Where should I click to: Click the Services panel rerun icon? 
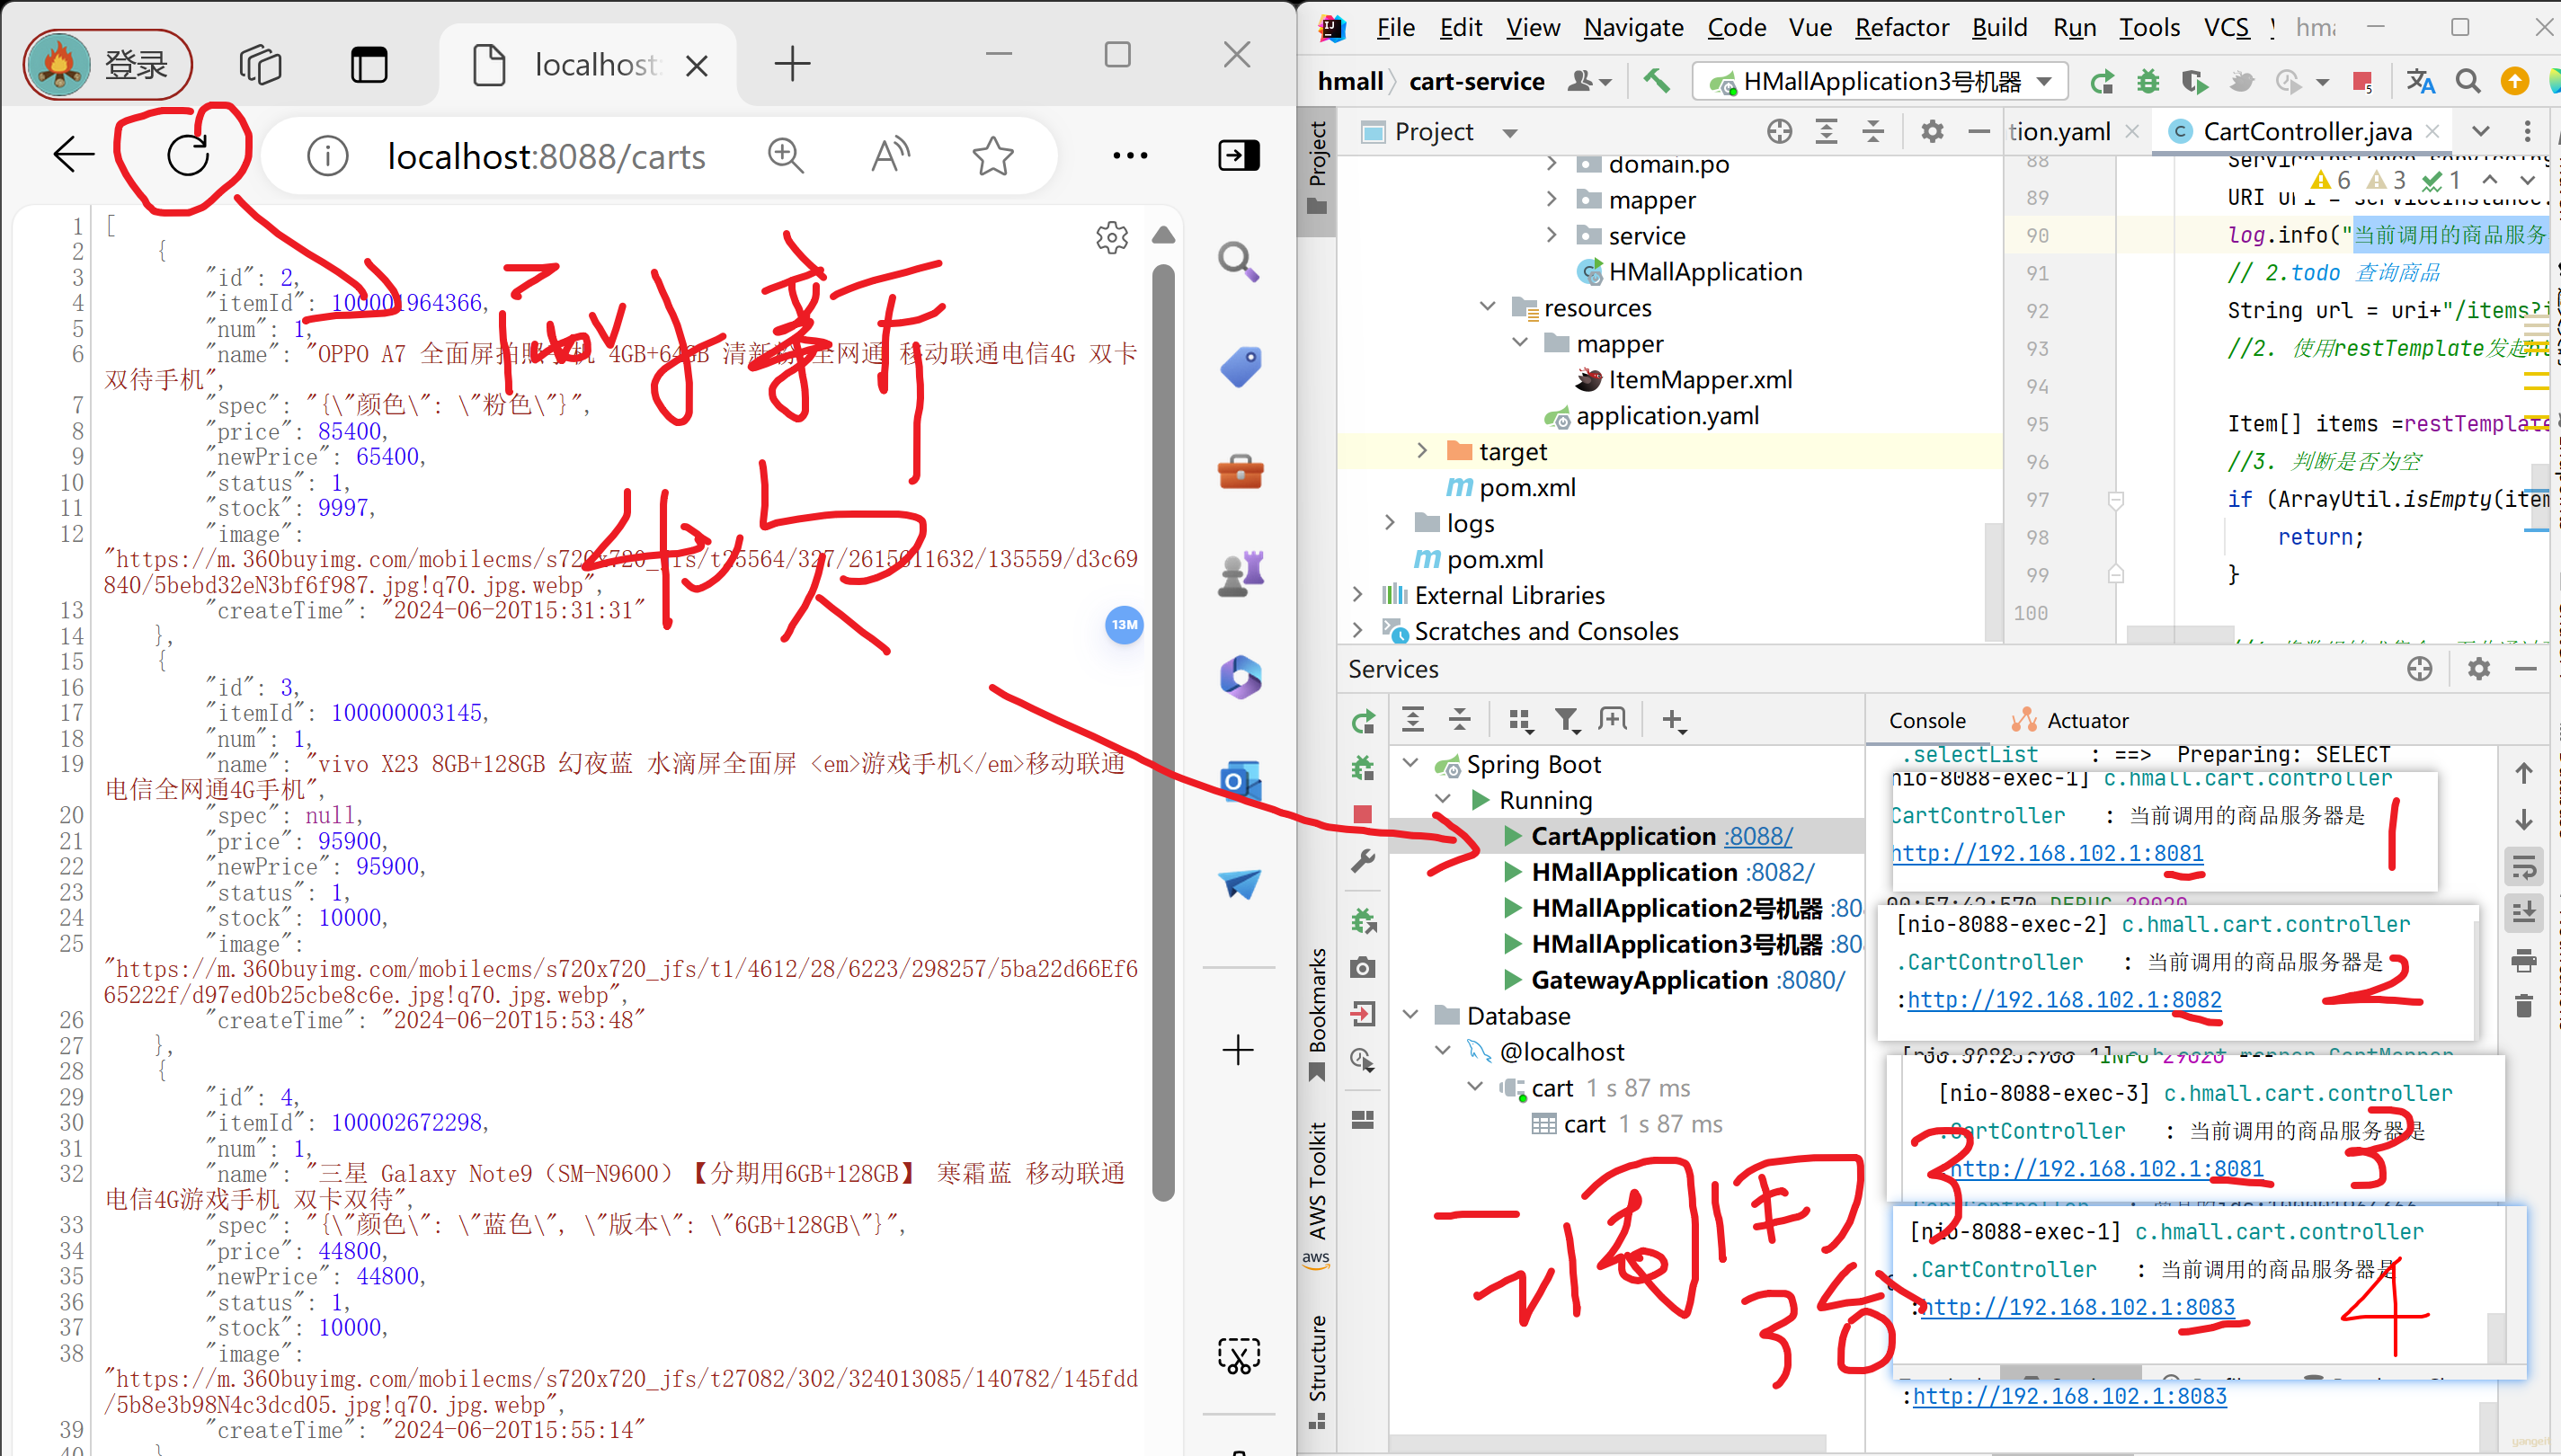click(1363, 721)
